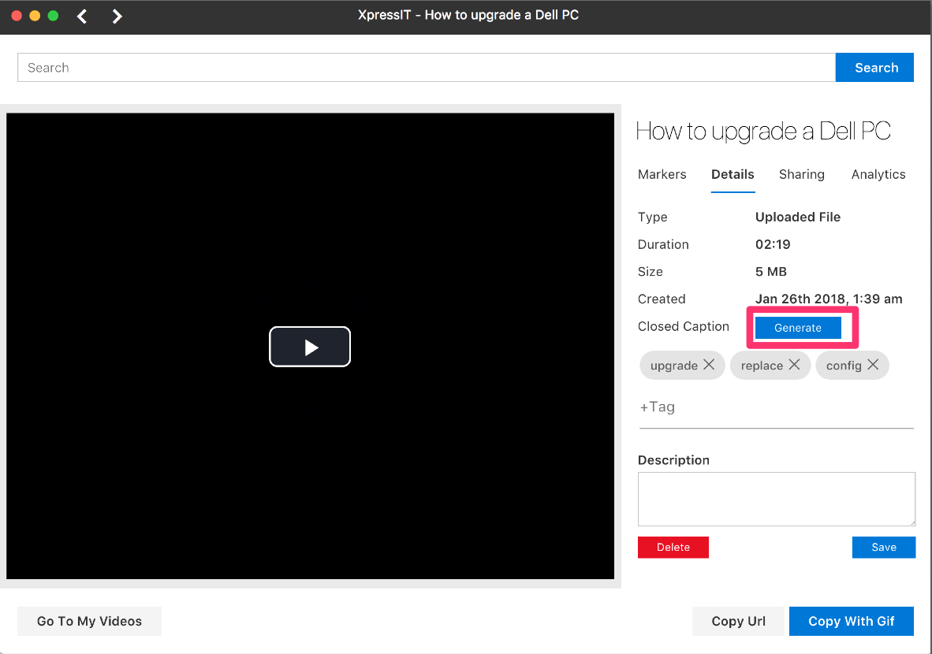Focus the top Search input field

[426, 68]
